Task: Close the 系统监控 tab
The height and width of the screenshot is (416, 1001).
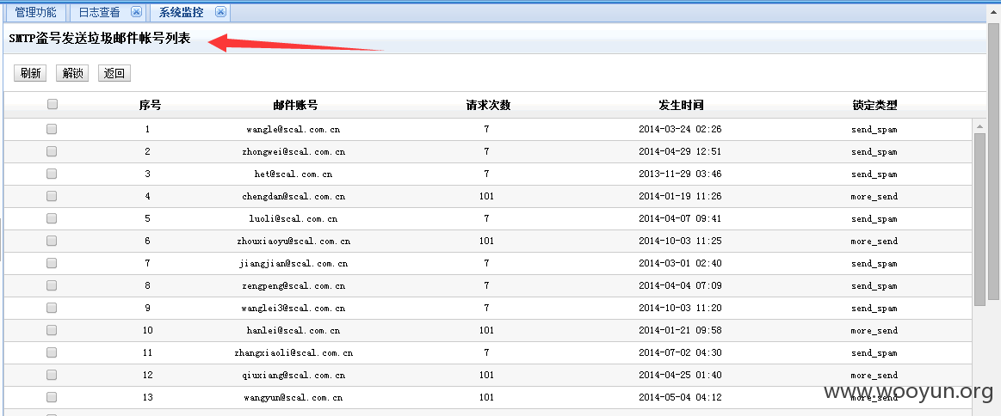Action: tap(220, 11)
